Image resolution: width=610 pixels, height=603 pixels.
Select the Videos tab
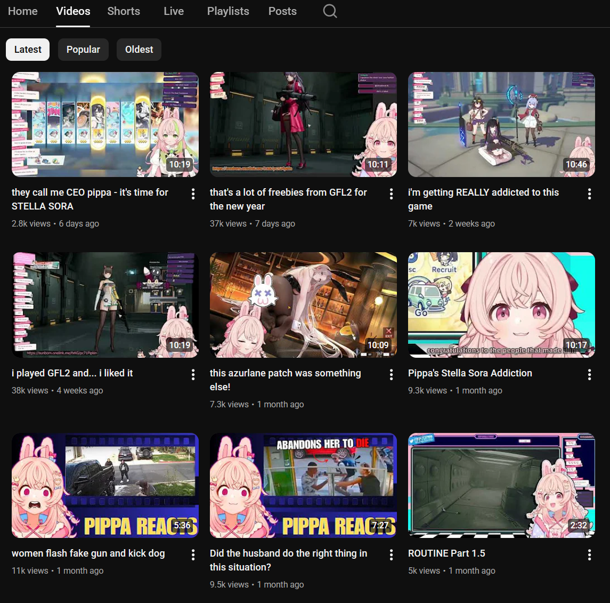[73, 11]
